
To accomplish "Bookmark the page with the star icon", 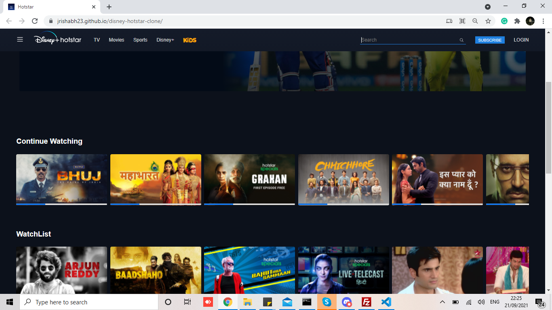I will point(488,20).
